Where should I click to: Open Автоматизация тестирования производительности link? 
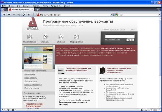tap(119, 99)
